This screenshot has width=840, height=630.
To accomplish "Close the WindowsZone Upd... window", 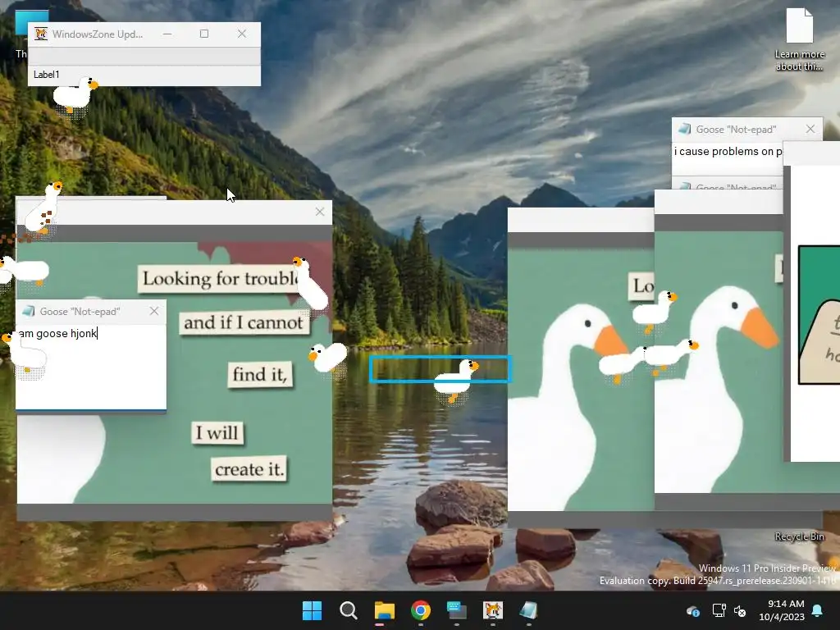I will point(242,34).
